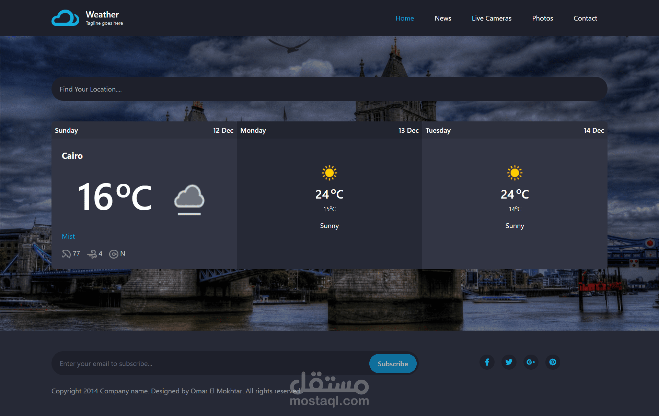
Task: Open the Facebook social icon
Action: click(487, 362)
